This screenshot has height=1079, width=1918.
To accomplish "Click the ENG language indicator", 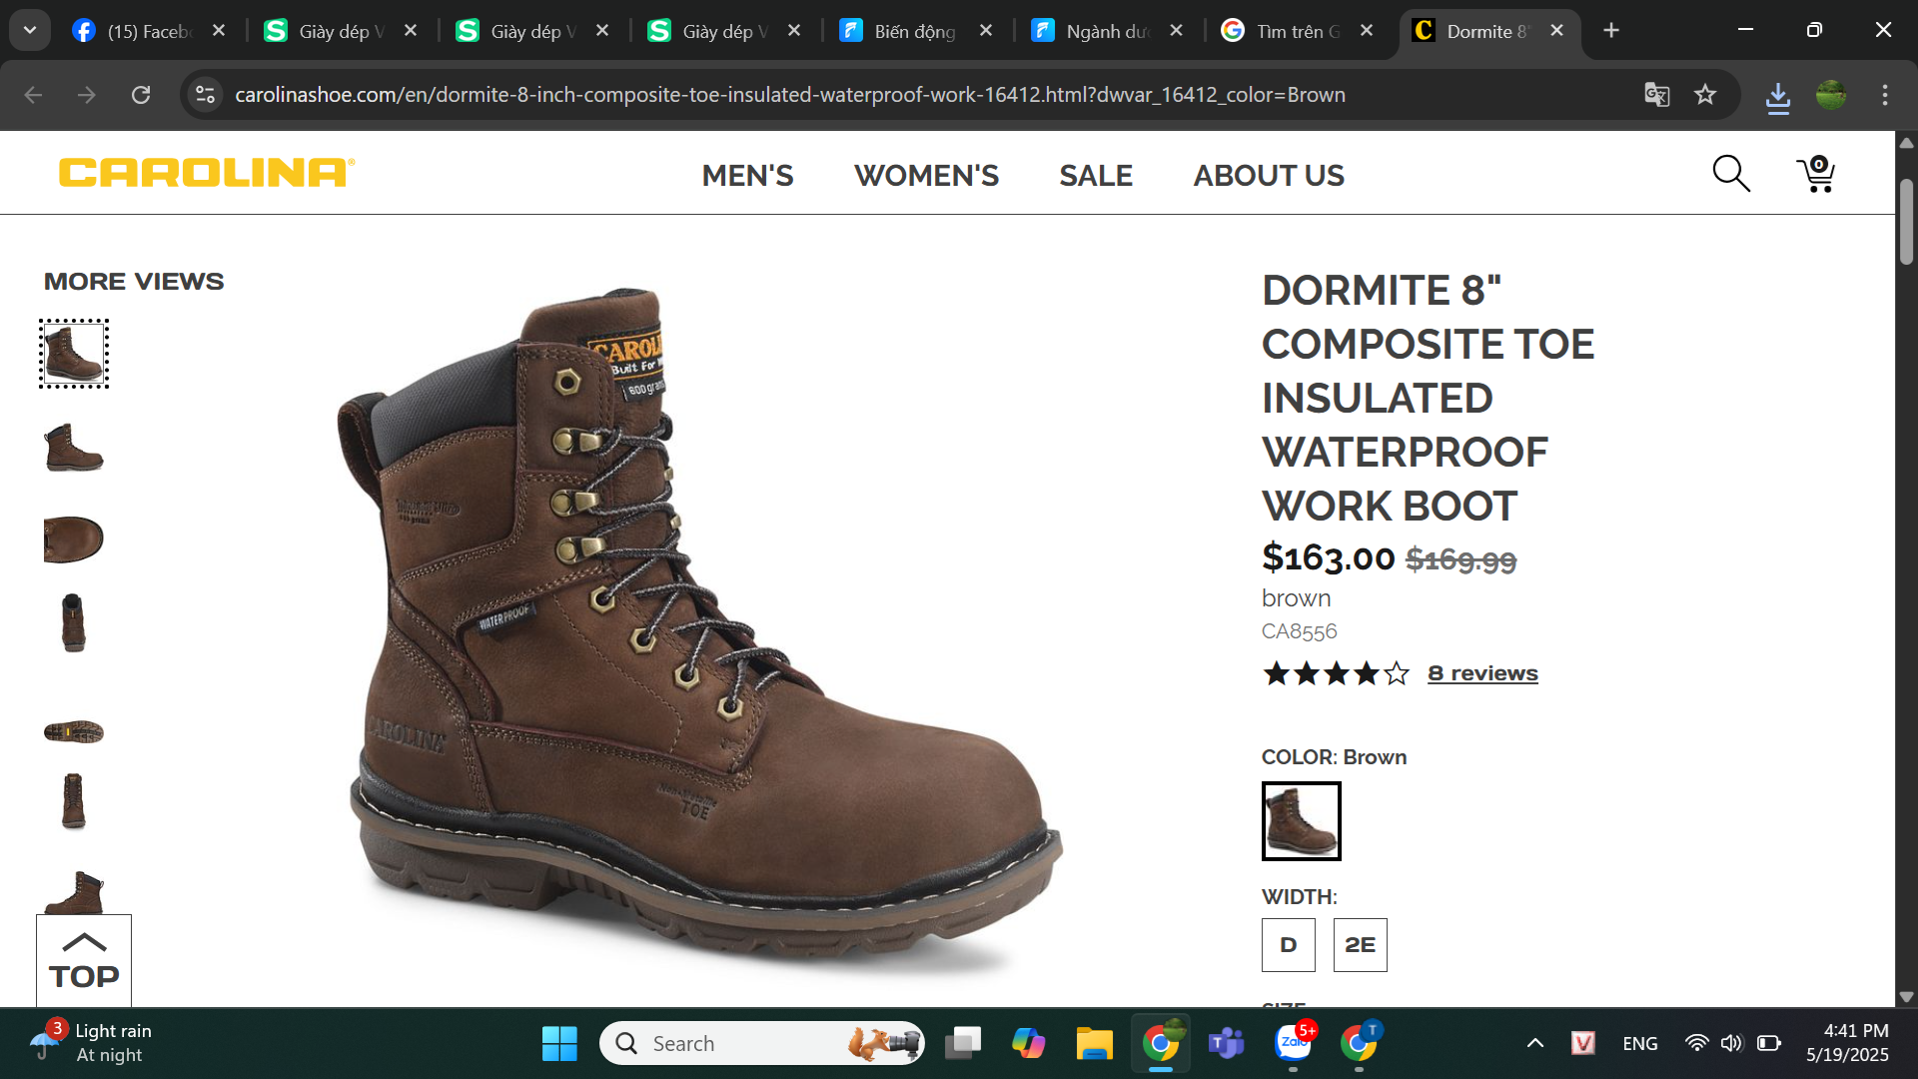I will pyautogui.click(x=1639, y=1044).
